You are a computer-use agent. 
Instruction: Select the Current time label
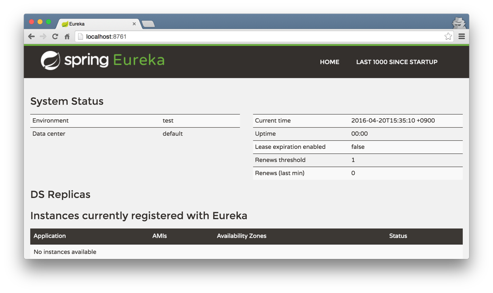[273, 120]
